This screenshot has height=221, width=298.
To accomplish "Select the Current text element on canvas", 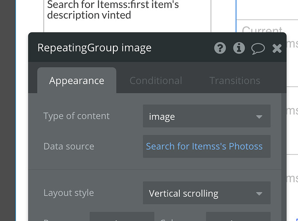I will click(x=262, y=30).
